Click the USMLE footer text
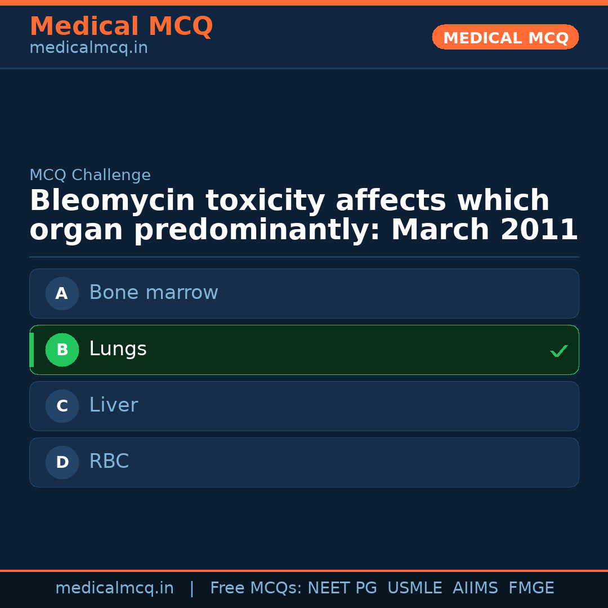 click(x=414, y=588)
